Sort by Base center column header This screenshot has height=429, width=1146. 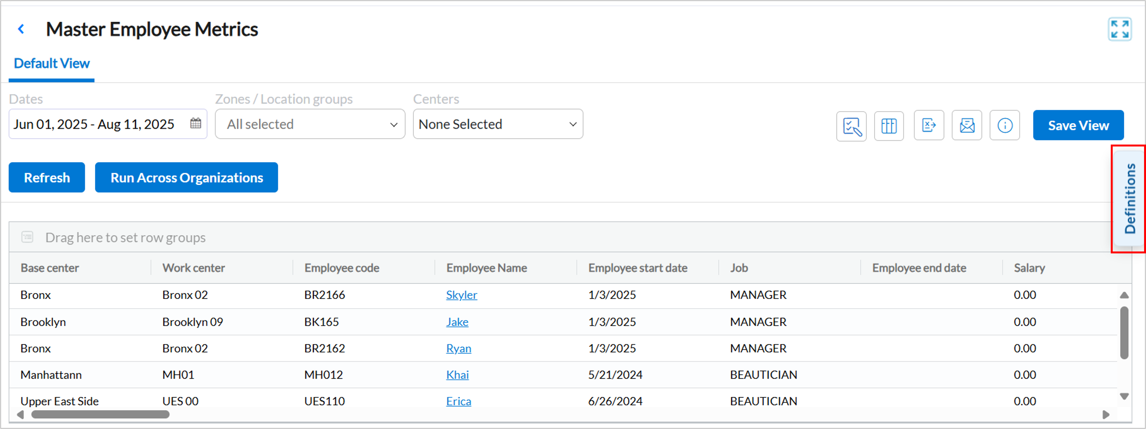pyautogui.click(x=50, y=268)
